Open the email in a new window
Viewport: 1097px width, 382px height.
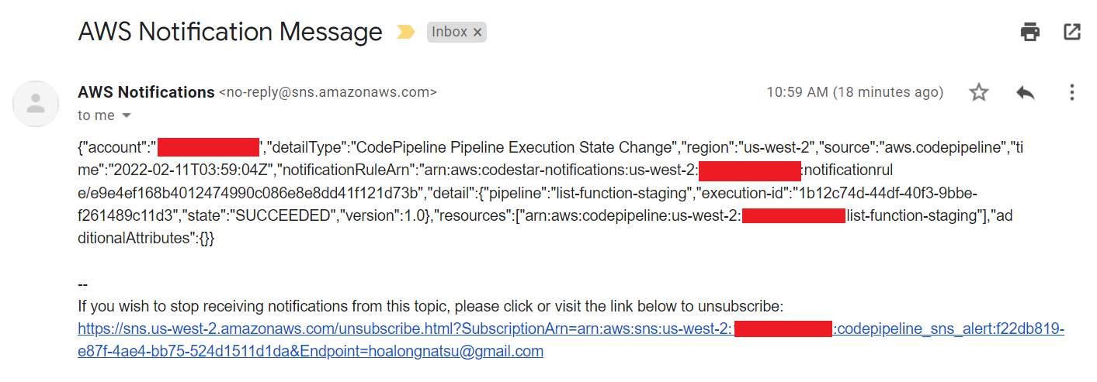[x=1072, y=32]
